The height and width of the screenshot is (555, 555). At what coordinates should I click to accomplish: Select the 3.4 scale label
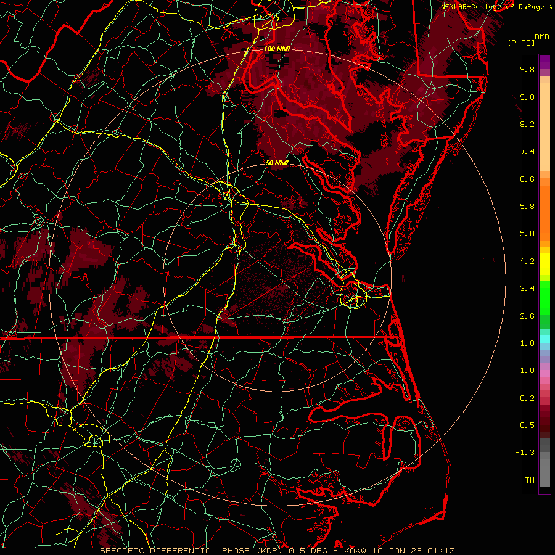[x=527, y=289]
